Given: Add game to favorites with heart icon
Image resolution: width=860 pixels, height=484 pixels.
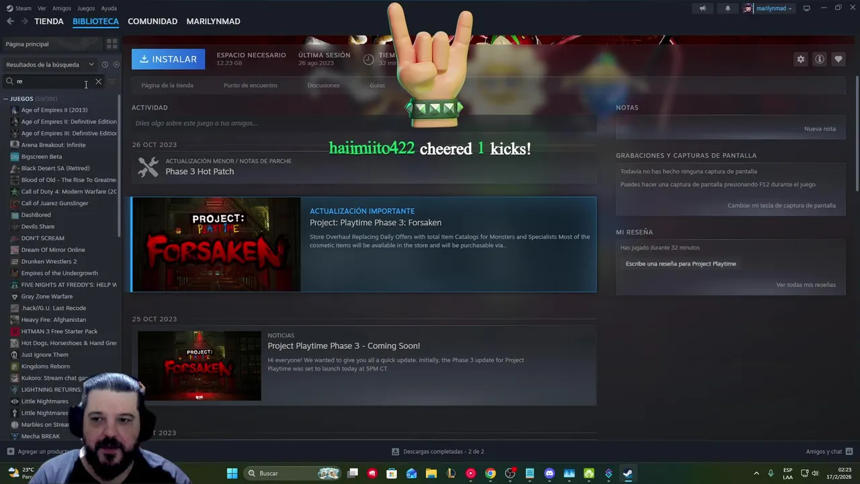Looking at the screenshot, I should coord(838,59).
